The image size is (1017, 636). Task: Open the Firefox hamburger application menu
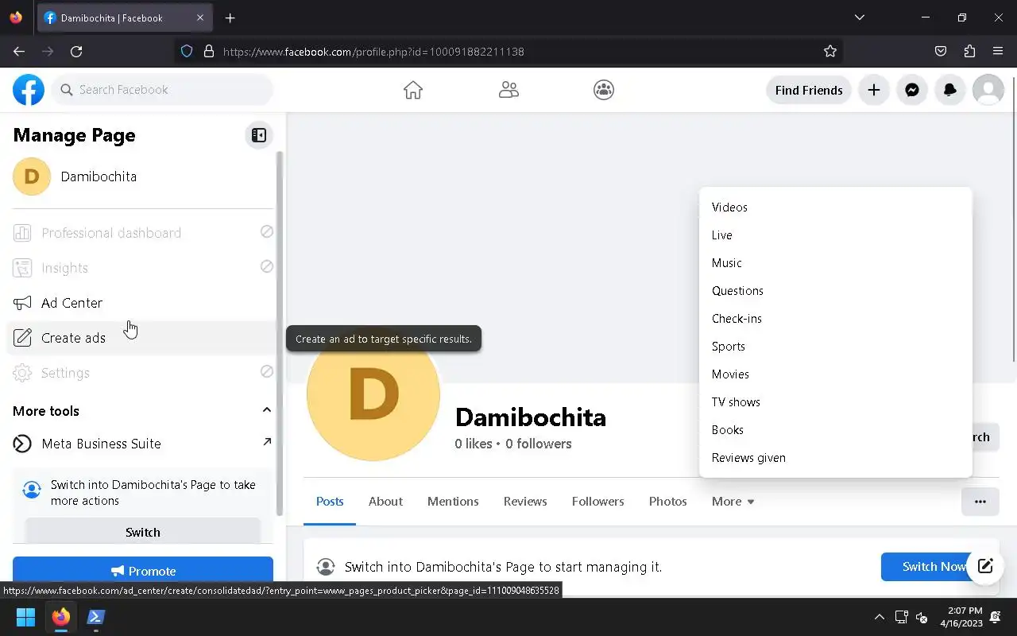click(x=998, y=52)
